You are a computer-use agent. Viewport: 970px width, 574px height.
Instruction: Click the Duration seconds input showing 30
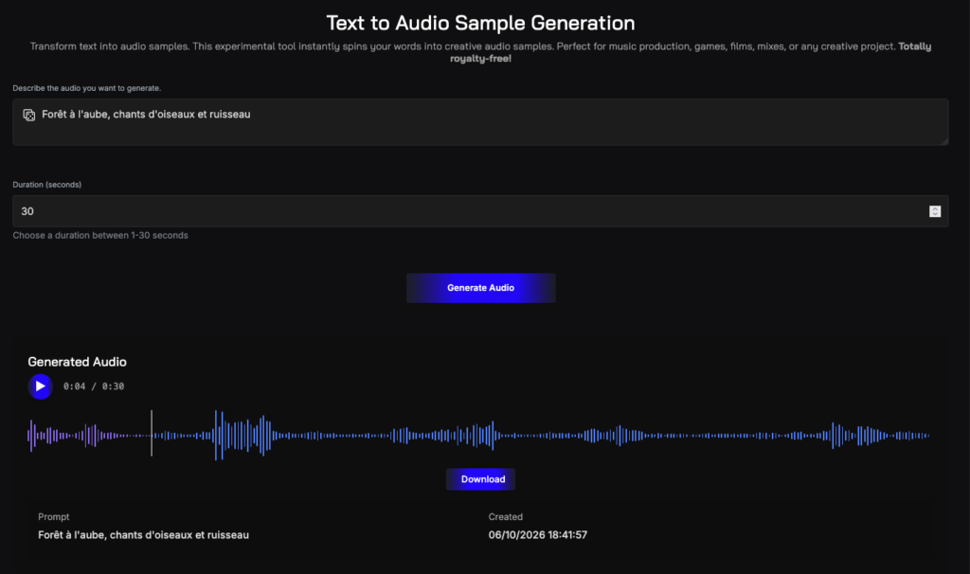click(480, 211)
